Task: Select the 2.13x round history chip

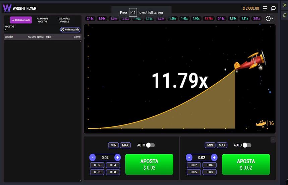Action: click(90, 18)
